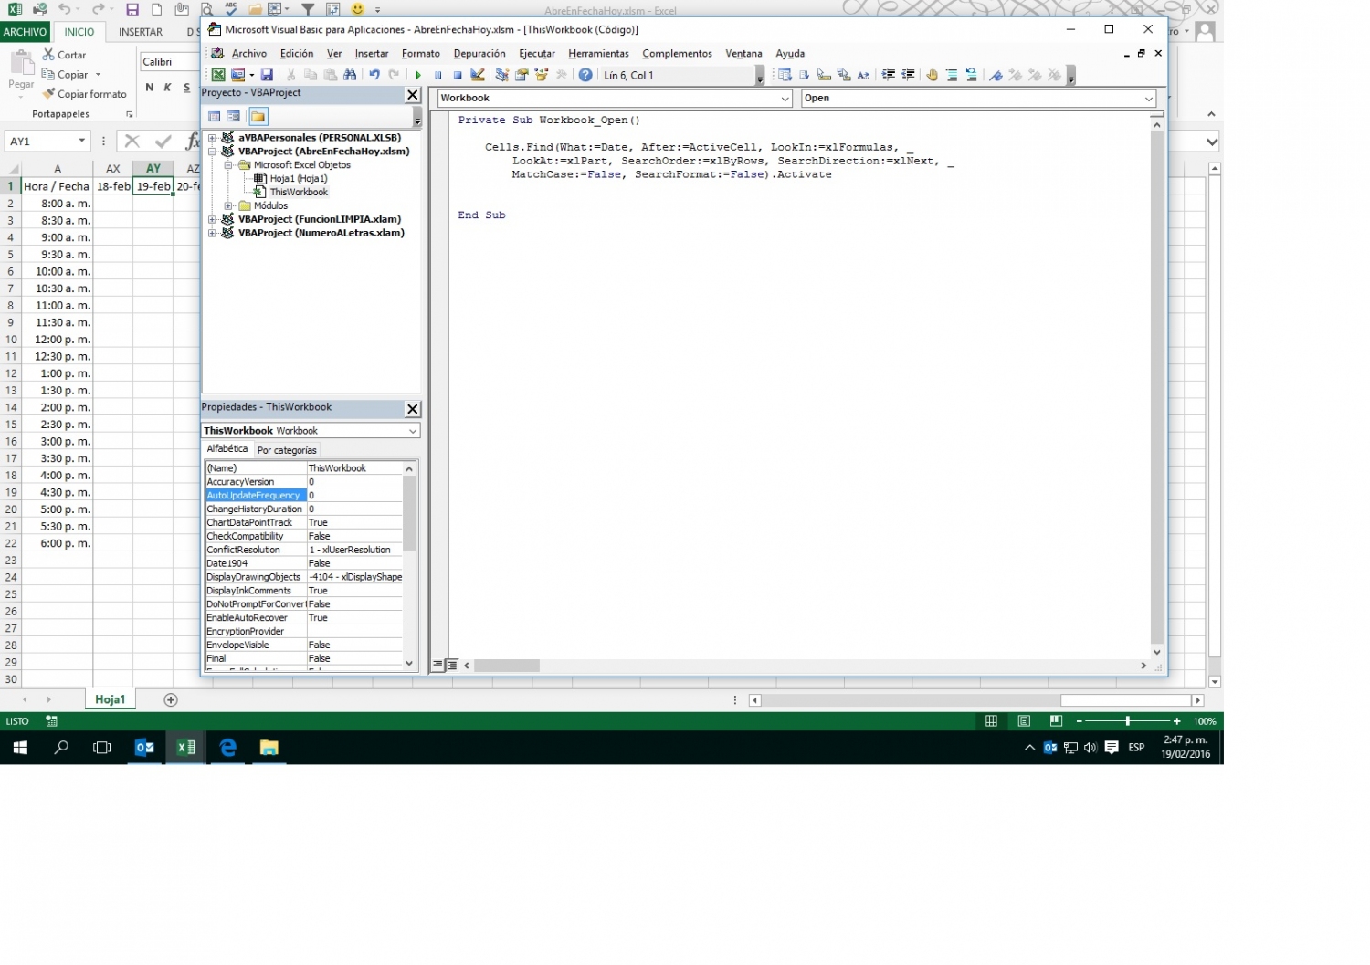Open Project Explorer toolbar icon
The height and width of the screenshot is (965, 1370).
[501, 75]
